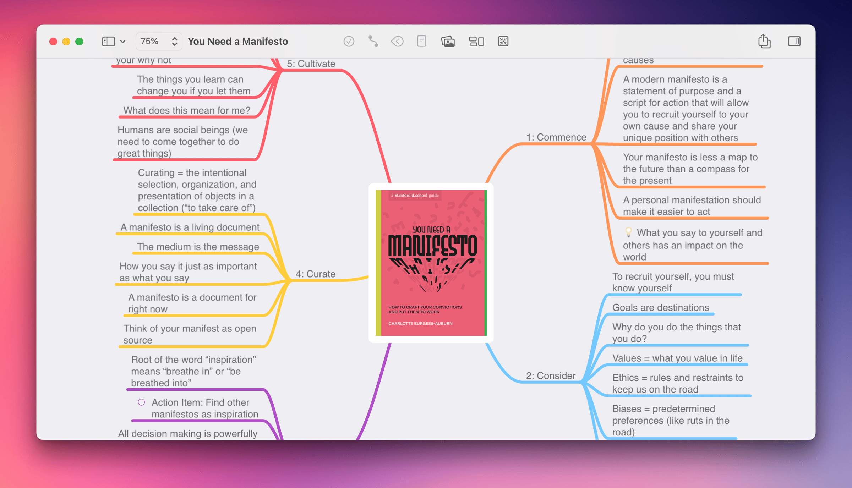Click the add image toolbar icon
Image resolution: width=852 pixels, height=488 pixels.
point(448,42)
